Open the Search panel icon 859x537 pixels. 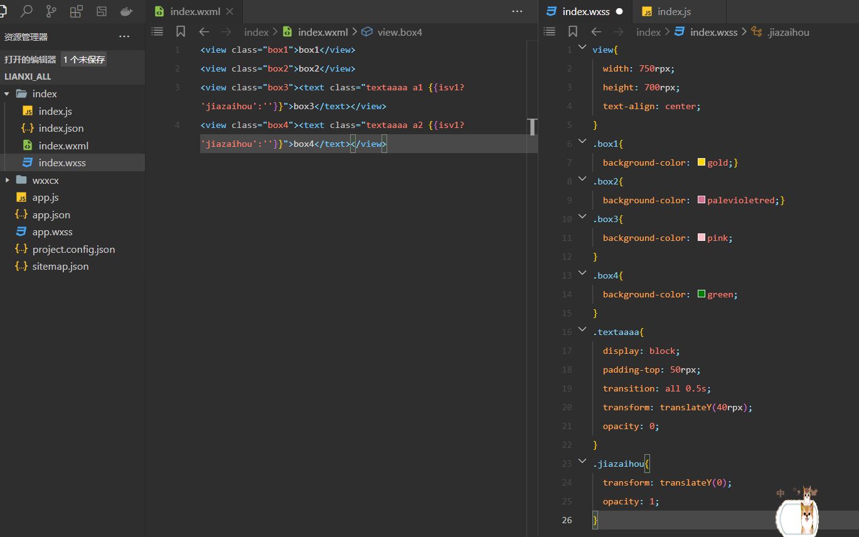click(26, 11)
